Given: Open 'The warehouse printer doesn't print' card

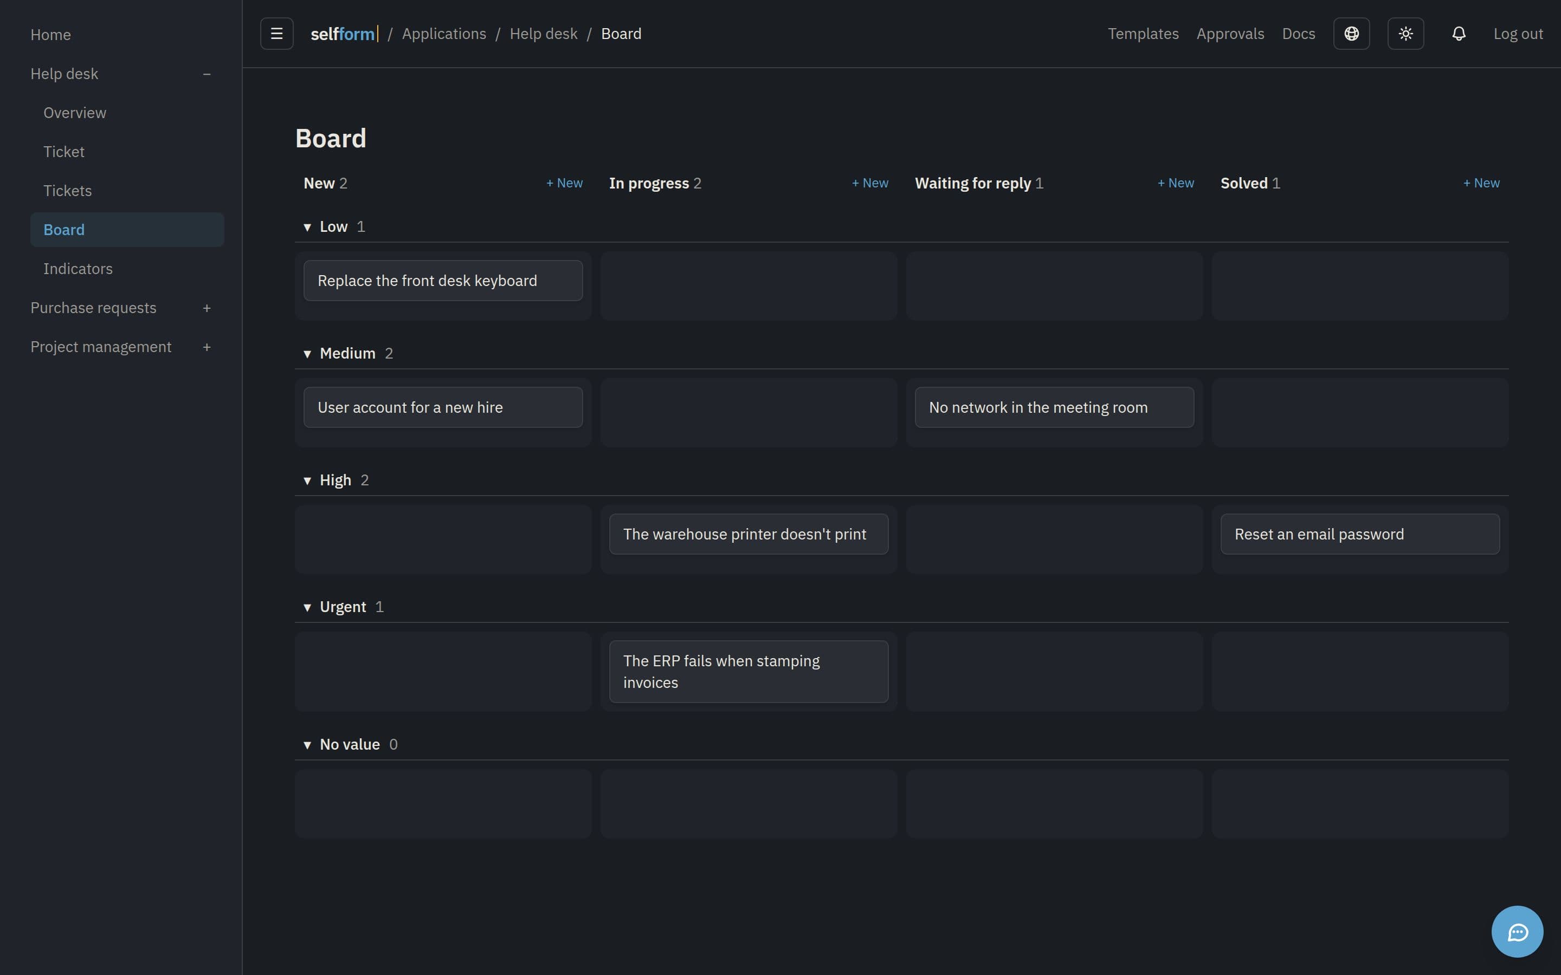Looking at the screenshot, I should tap(749, 534).
